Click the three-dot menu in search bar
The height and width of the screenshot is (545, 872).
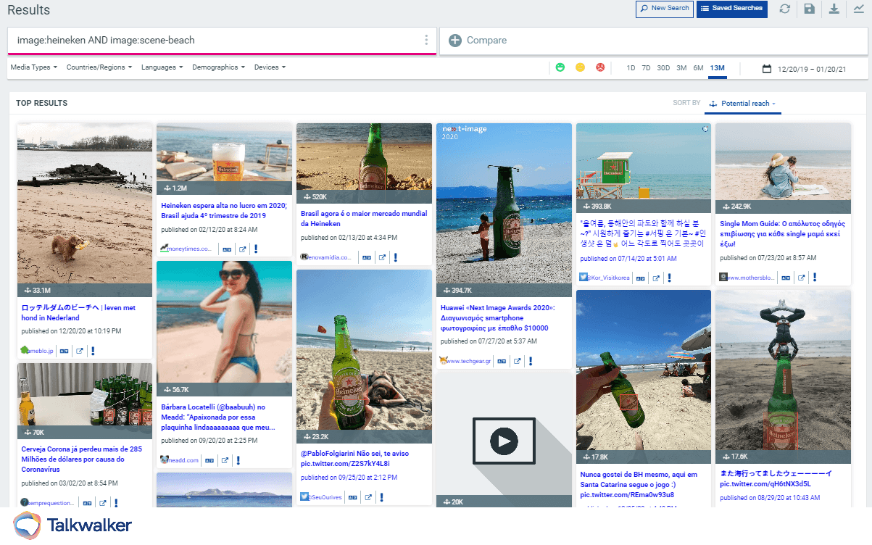[426, 41]
